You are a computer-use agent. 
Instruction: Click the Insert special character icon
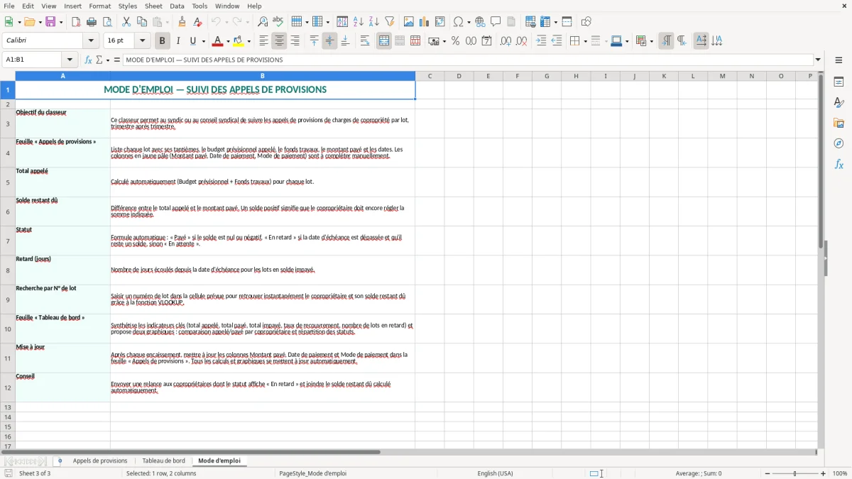tap(458, 22)
